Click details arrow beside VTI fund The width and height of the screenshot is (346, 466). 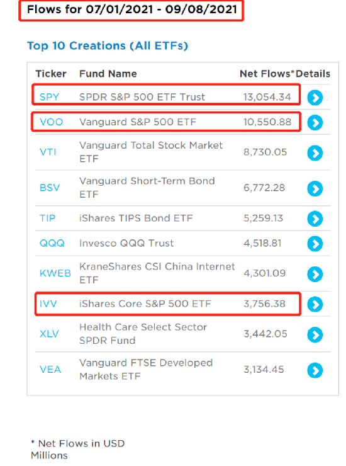(x=315, y=153)
